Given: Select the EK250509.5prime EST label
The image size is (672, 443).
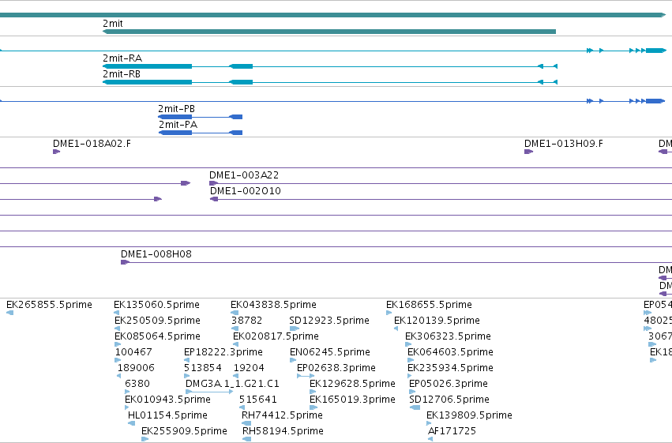Looking at the screenshot, I should tap(157, 321).
